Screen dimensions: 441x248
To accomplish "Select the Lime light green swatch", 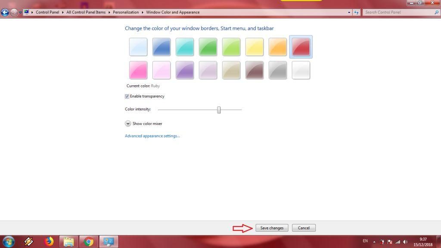I will pyautogui.click(x=231, y=46).
